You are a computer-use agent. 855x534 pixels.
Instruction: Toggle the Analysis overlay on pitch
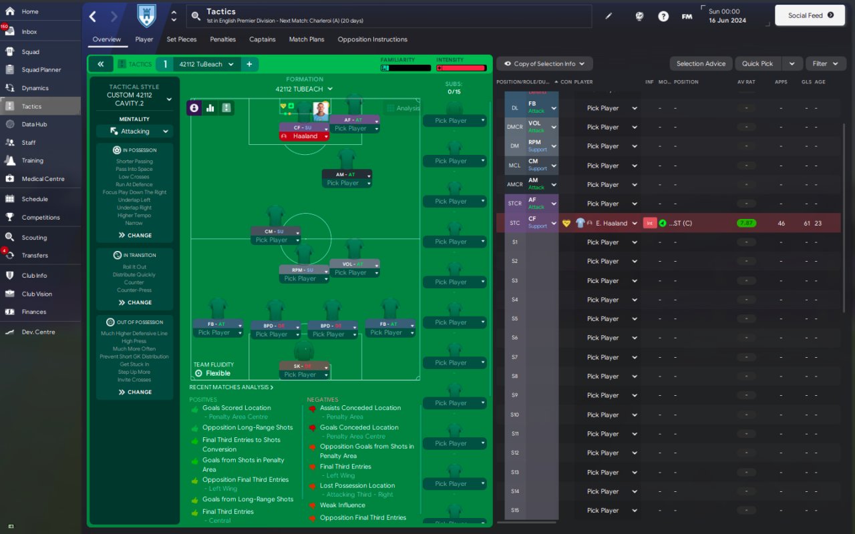pos(403,108)
